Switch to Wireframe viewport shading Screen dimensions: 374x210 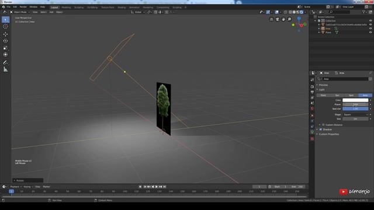coord(290,12)
